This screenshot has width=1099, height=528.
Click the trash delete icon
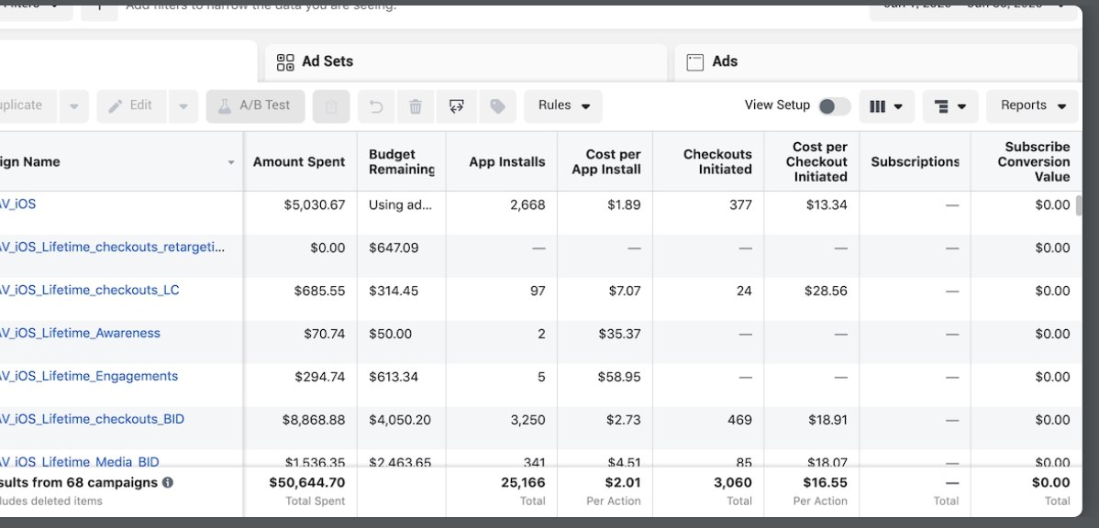(x=416, y=106)
